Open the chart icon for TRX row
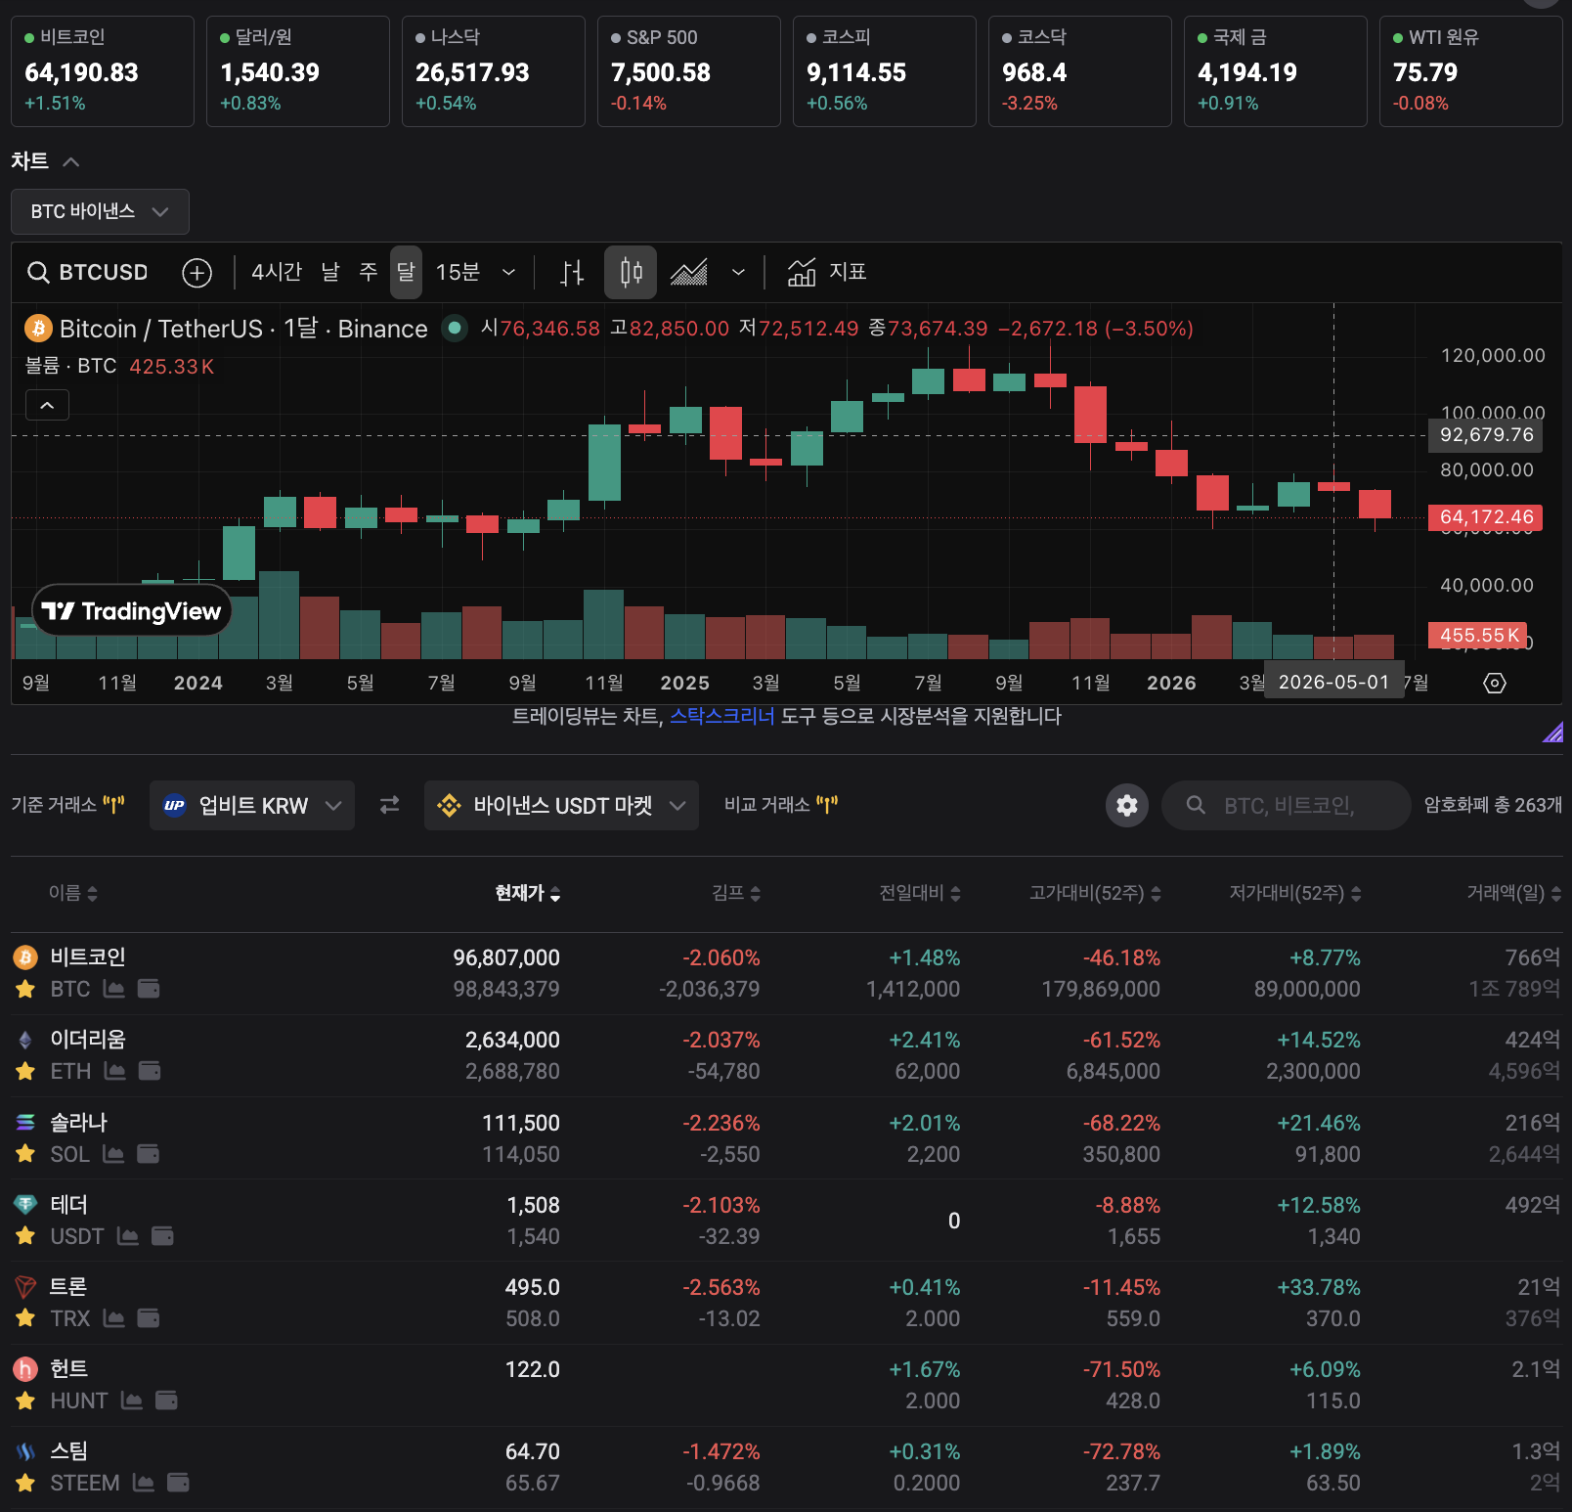This screenshot has height=1512, width=1572. point(113,1318)
